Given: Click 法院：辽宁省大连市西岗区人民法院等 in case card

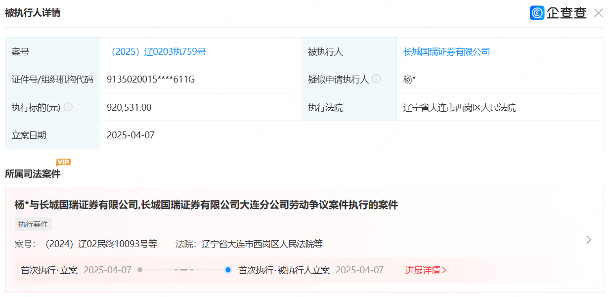Looking at the screenshot, I should (x=249, y=244).
